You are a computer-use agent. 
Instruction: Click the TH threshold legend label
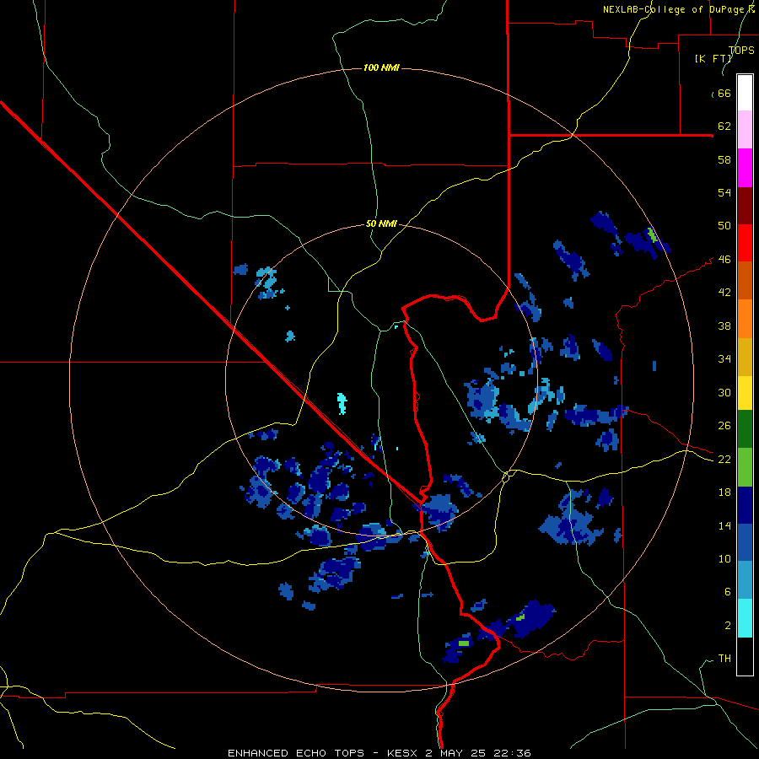724,659
